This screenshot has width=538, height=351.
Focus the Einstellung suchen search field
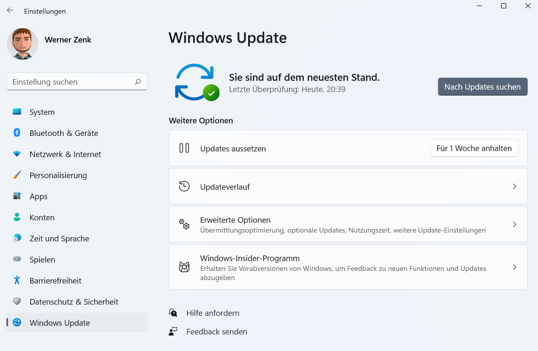[x=70, y=82]
